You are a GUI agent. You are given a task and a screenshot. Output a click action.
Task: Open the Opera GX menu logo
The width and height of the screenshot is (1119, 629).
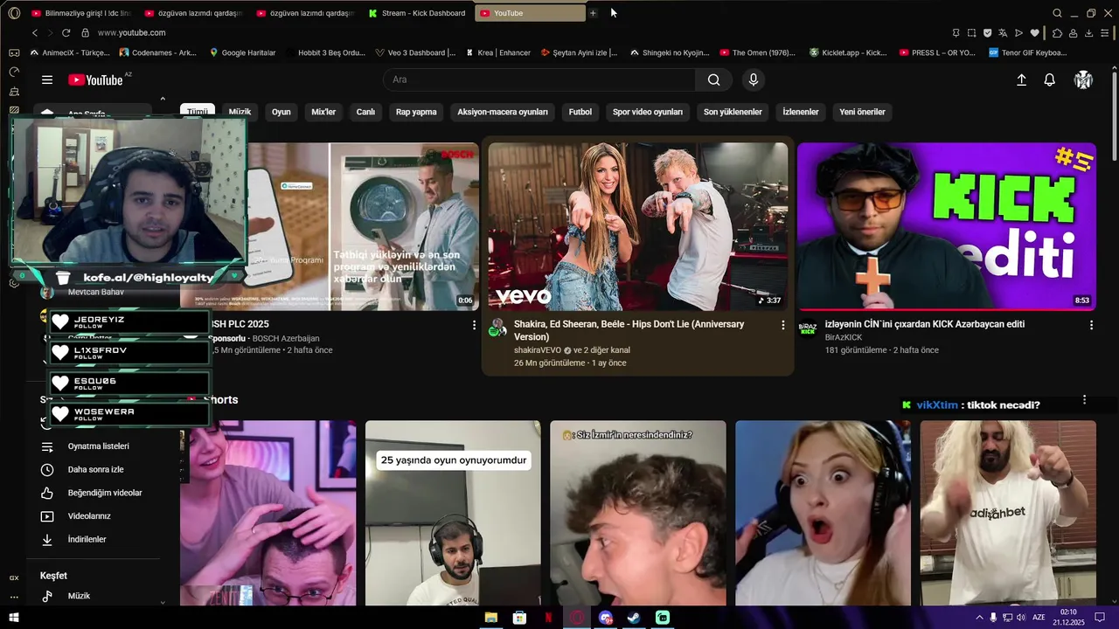pos(14,13)
